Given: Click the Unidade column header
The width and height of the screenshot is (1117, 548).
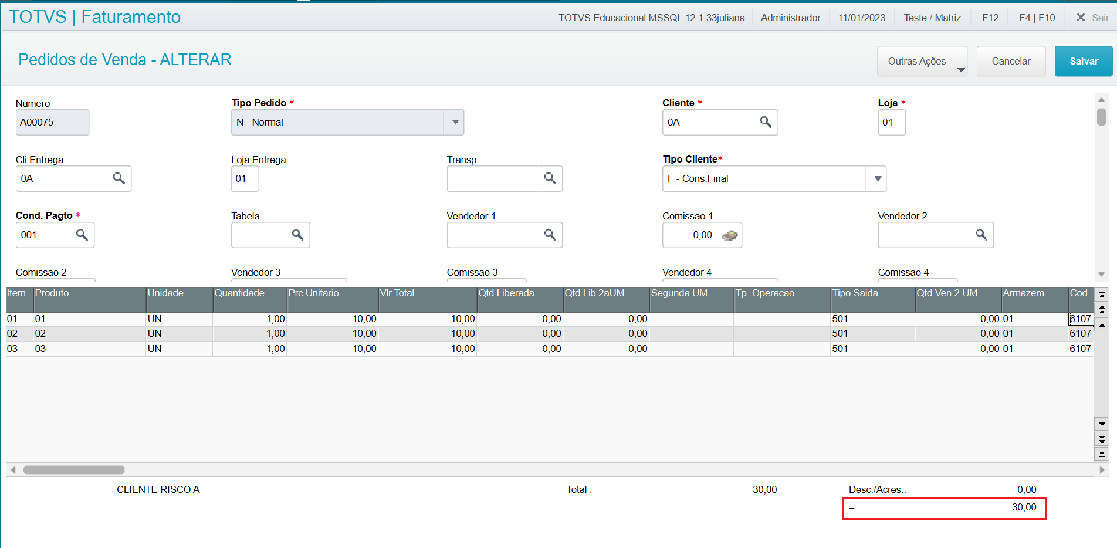Looking at the screenshot, I should (179, 299).
